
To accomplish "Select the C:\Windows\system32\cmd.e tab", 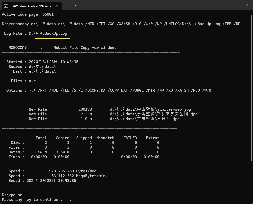I will (32, 6).
